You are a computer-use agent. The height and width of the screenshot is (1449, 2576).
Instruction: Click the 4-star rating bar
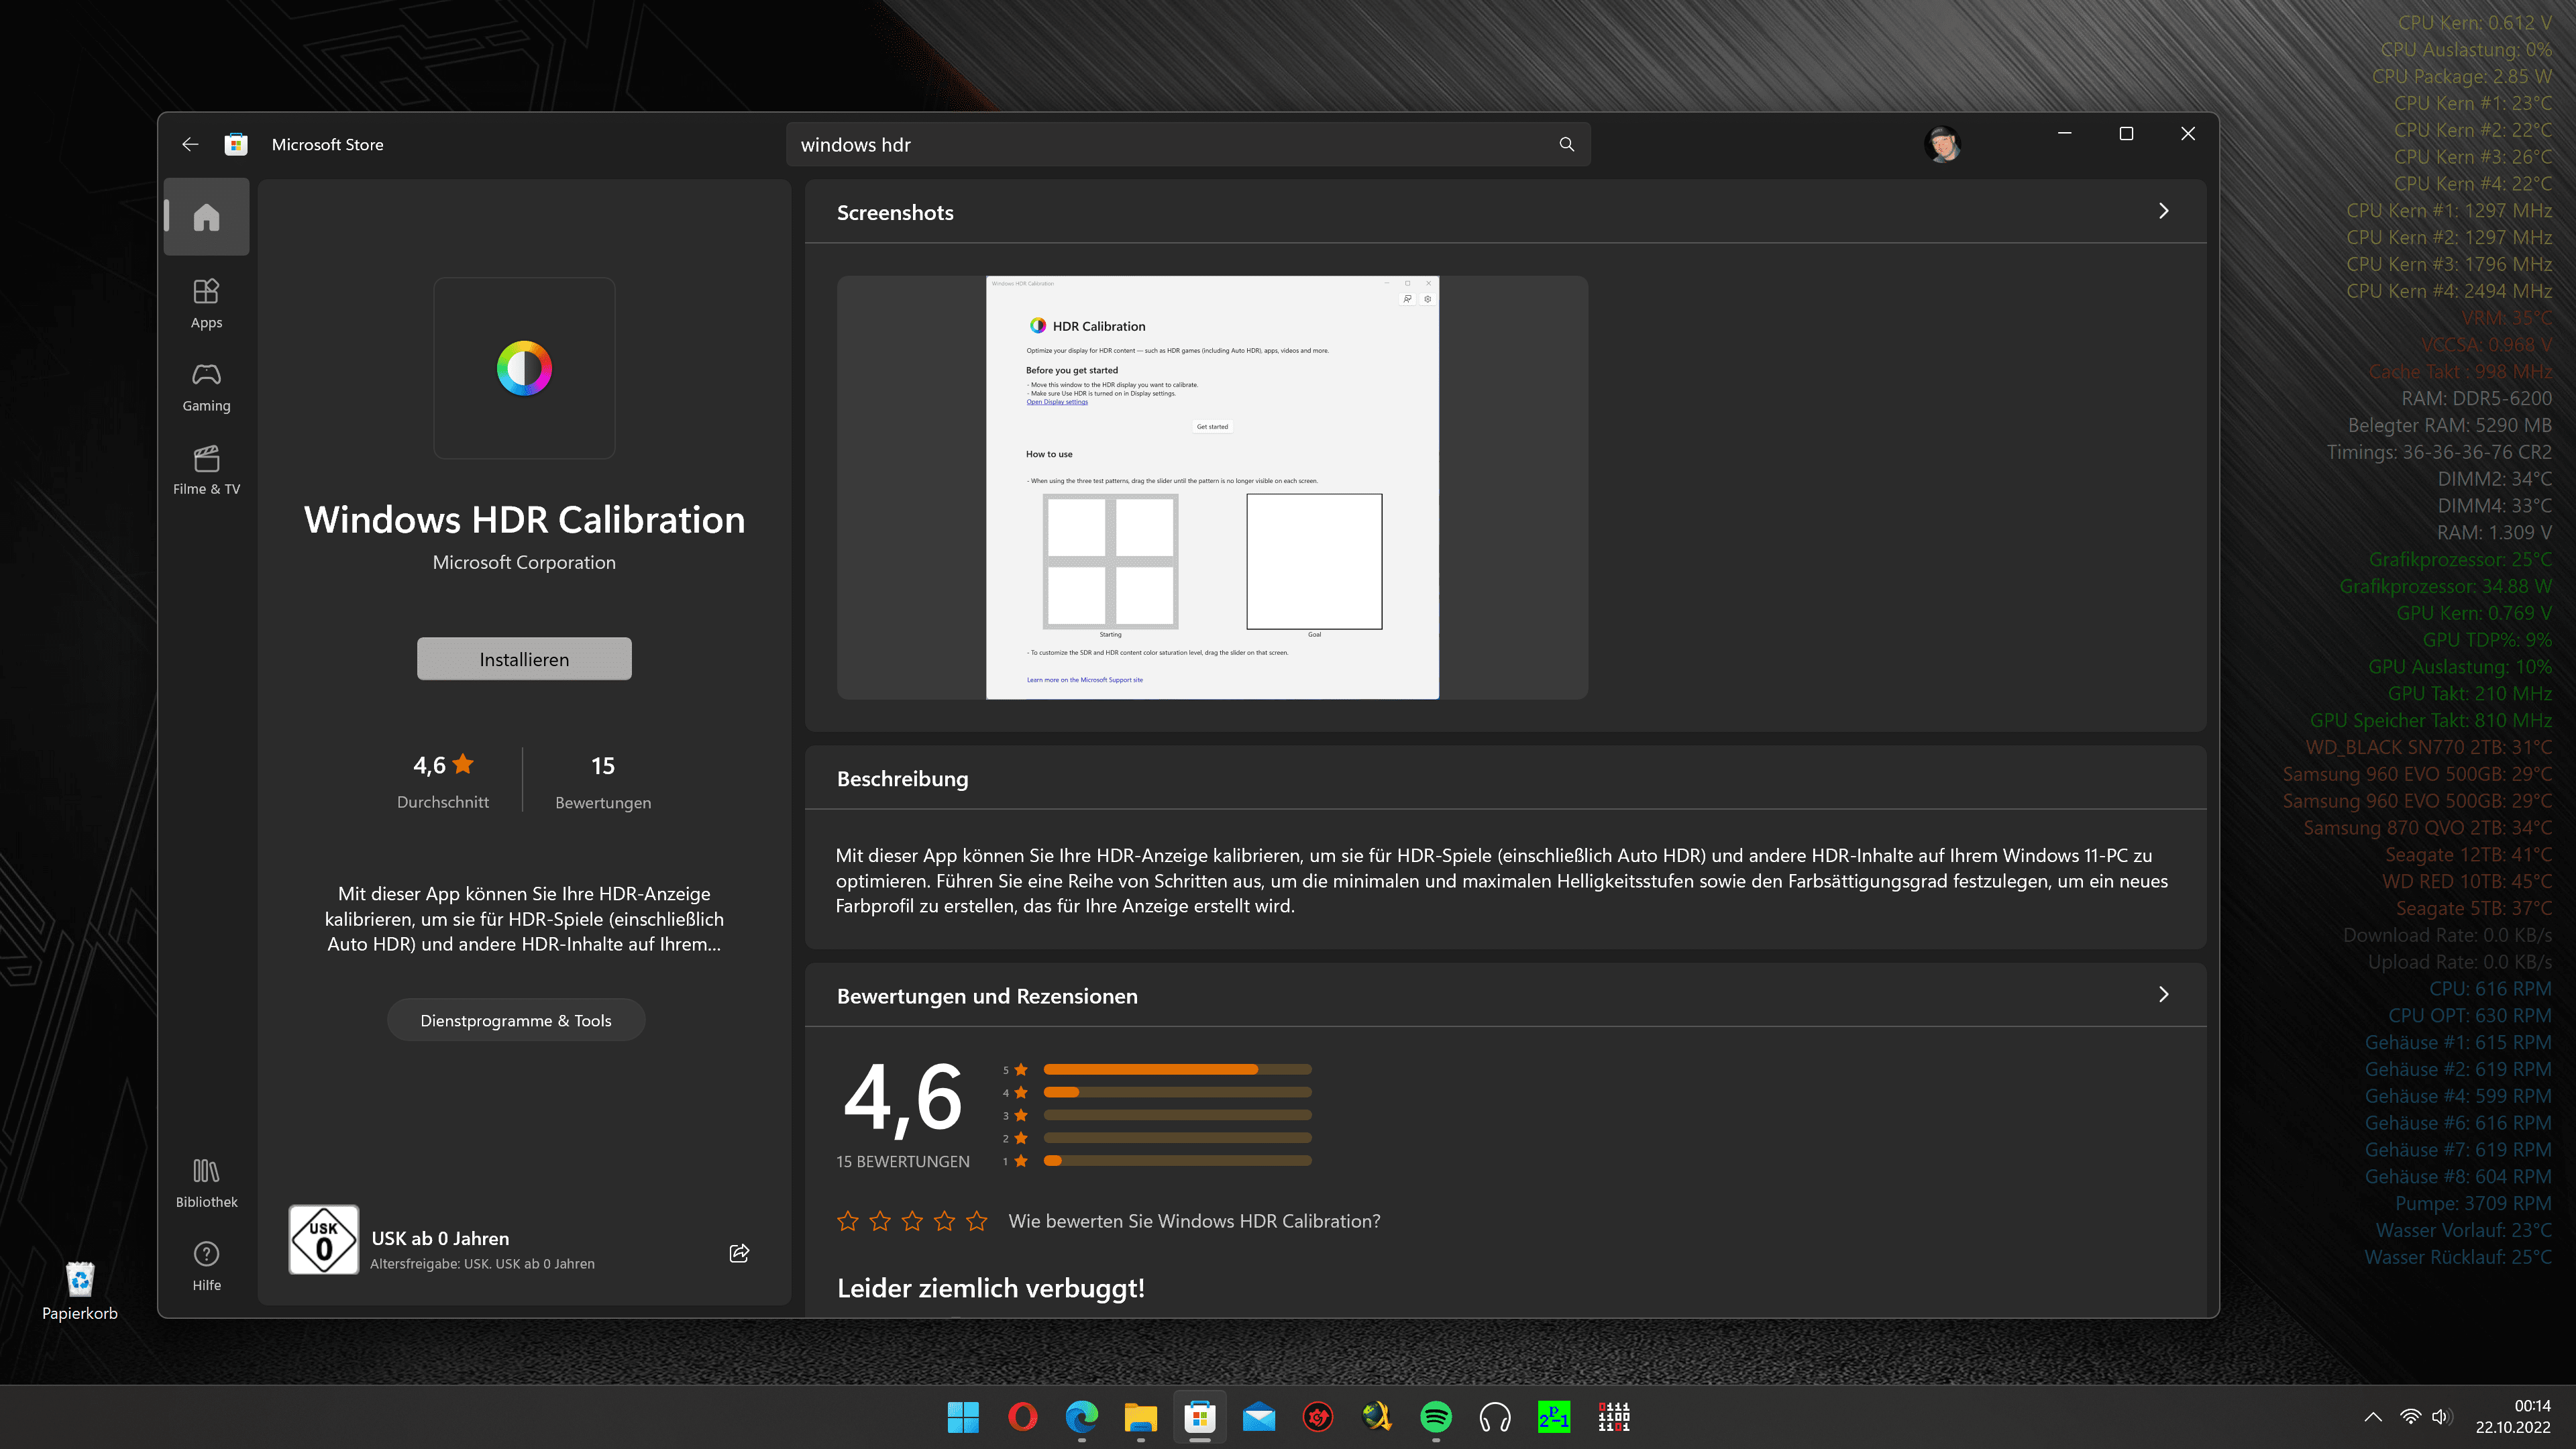pos(1177,1092)
